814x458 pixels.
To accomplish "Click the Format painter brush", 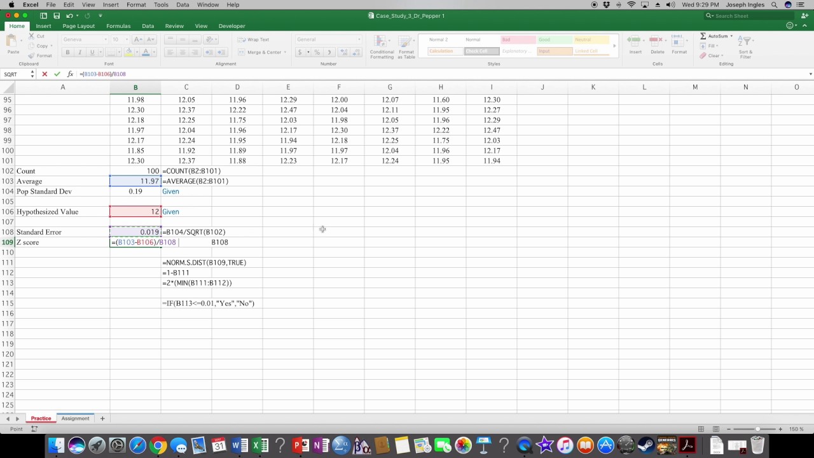I will point(31,55).
